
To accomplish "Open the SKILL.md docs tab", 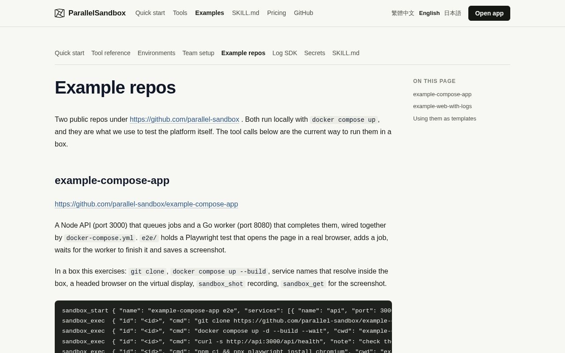I will pyautogui.click(x=346, y=53).
